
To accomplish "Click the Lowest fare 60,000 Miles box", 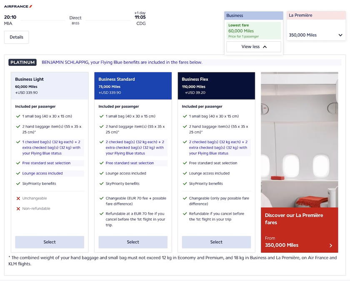I will click(x=254, y=30).
